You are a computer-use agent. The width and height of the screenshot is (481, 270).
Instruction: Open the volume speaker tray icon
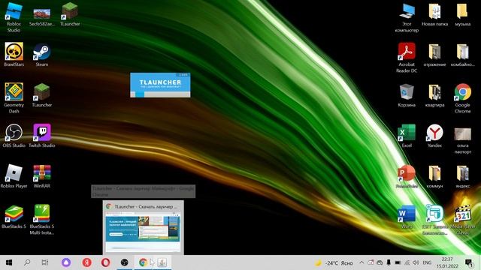(x=416, y=262)
